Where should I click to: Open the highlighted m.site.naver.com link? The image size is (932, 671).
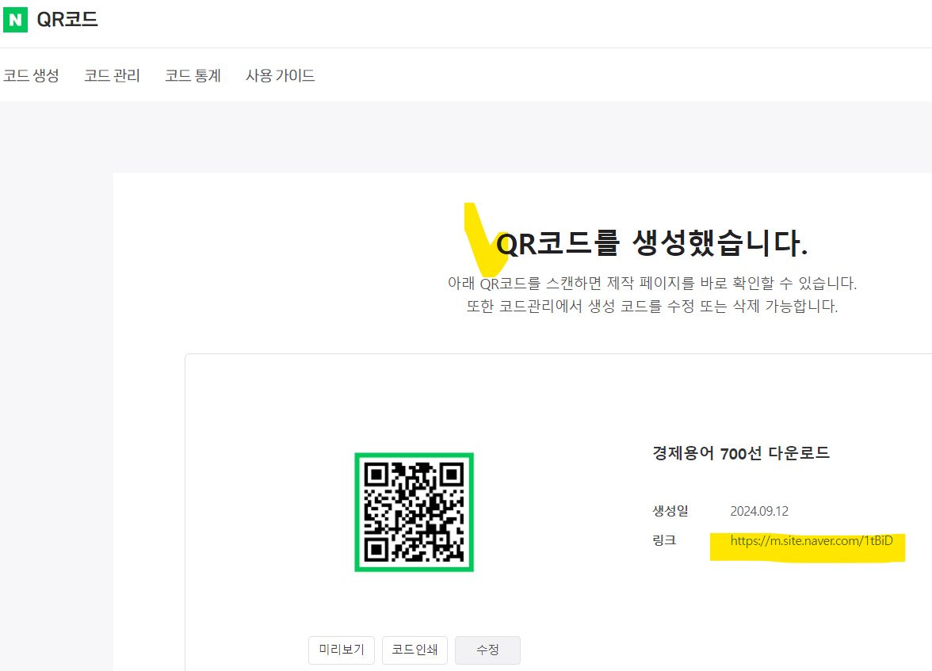point(808,543)
